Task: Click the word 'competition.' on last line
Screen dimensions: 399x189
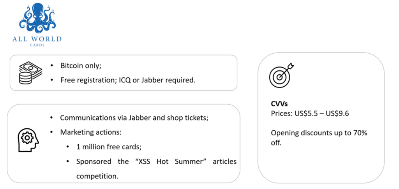Action: [x=97, y=176]
